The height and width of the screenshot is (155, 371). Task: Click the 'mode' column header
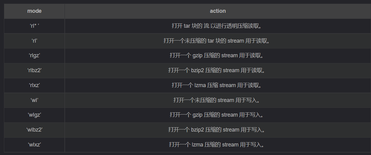(x=35, y=11)
